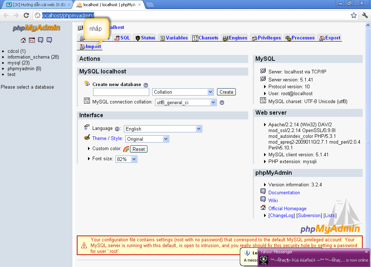Click the bookmark star icon in address bar

354,15
